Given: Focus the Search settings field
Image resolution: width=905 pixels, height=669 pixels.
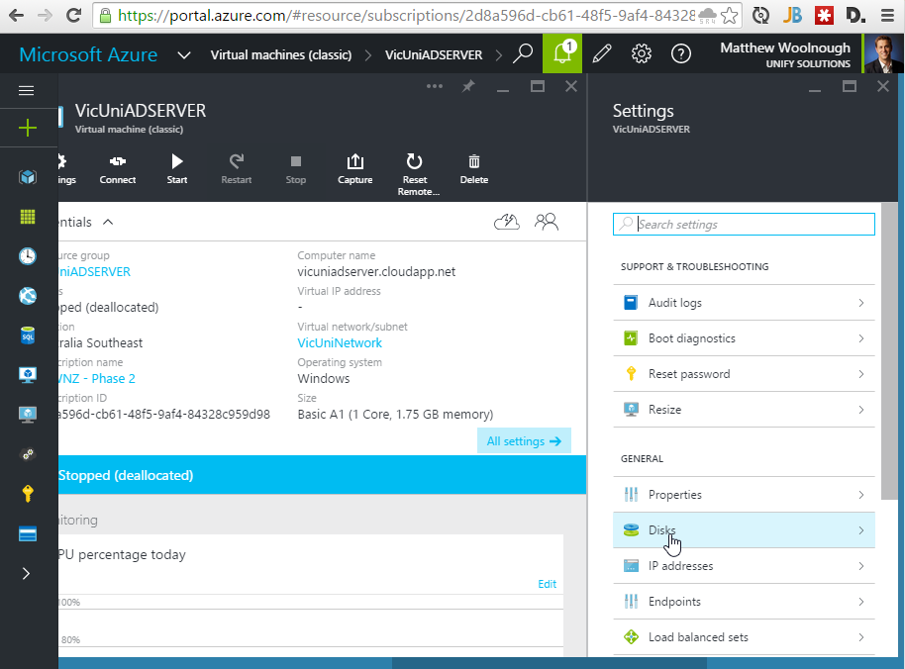Looking at the screenshot, I should click(x=744, y=225).
